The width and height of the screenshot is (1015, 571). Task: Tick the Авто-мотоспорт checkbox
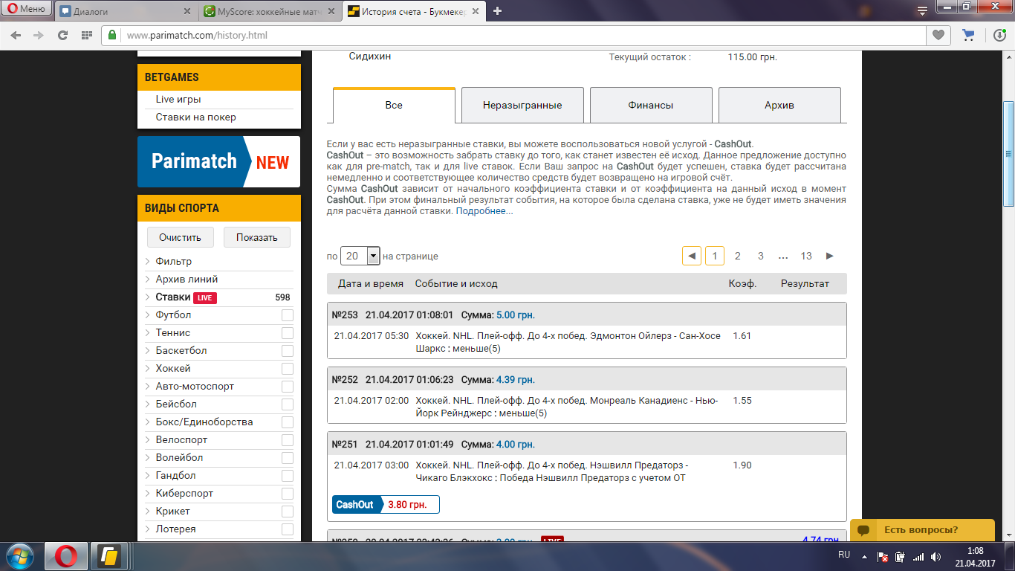coord(288,387)
